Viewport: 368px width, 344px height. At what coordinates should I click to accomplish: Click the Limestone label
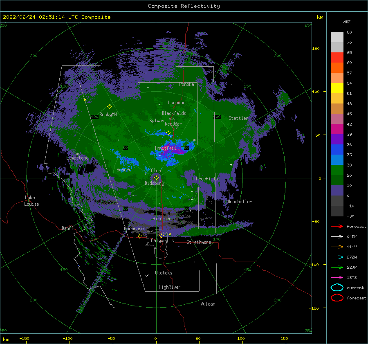pyautogui.click(x=77, y=158)
